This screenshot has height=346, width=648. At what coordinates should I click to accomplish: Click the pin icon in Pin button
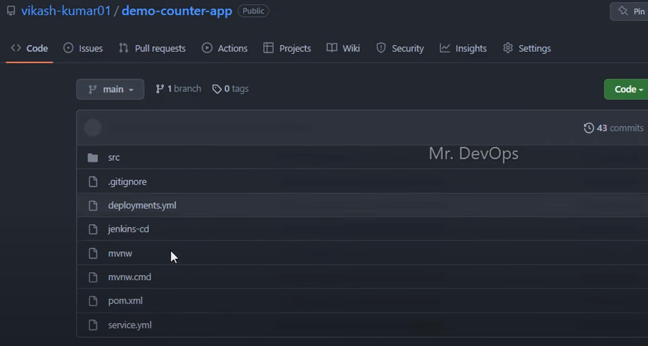point(622,11)
